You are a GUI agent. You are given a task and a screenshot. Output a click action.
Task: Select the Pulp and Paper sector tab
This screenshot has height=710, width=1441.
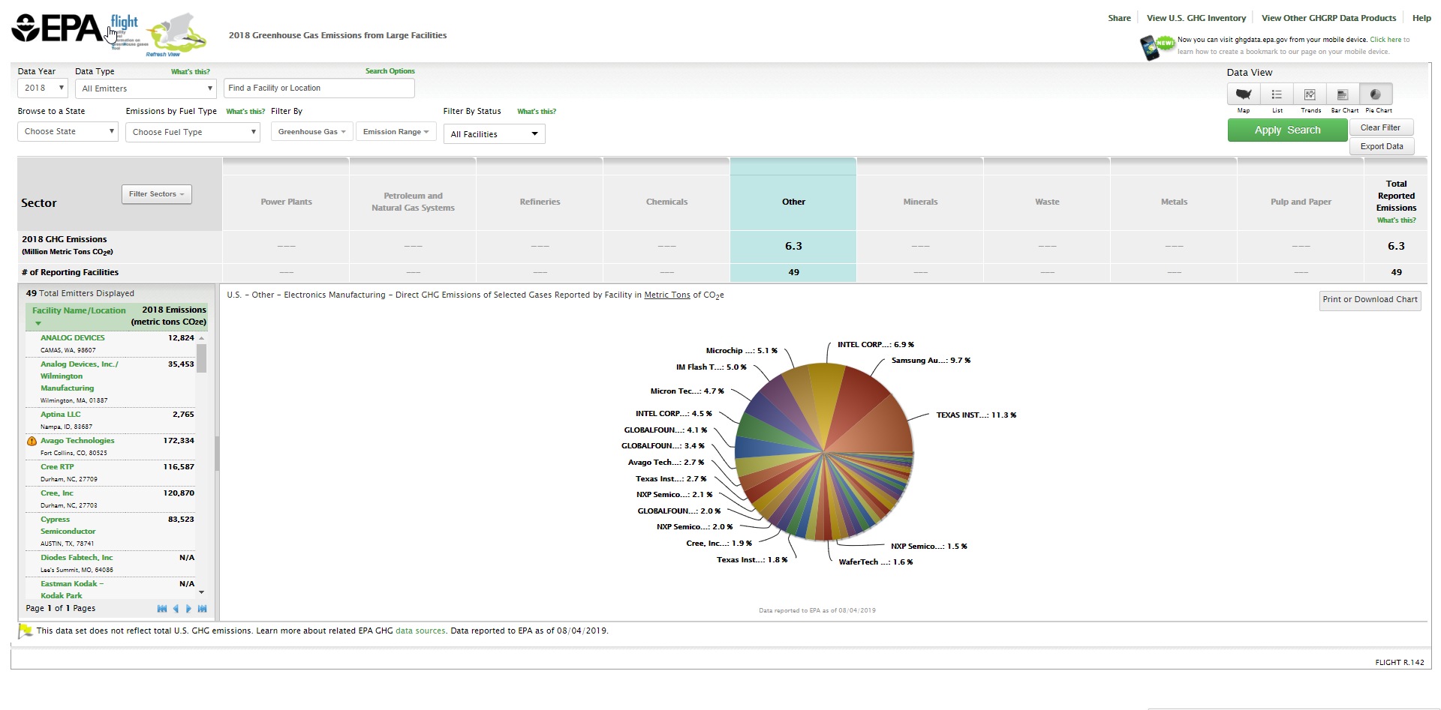1301,202
